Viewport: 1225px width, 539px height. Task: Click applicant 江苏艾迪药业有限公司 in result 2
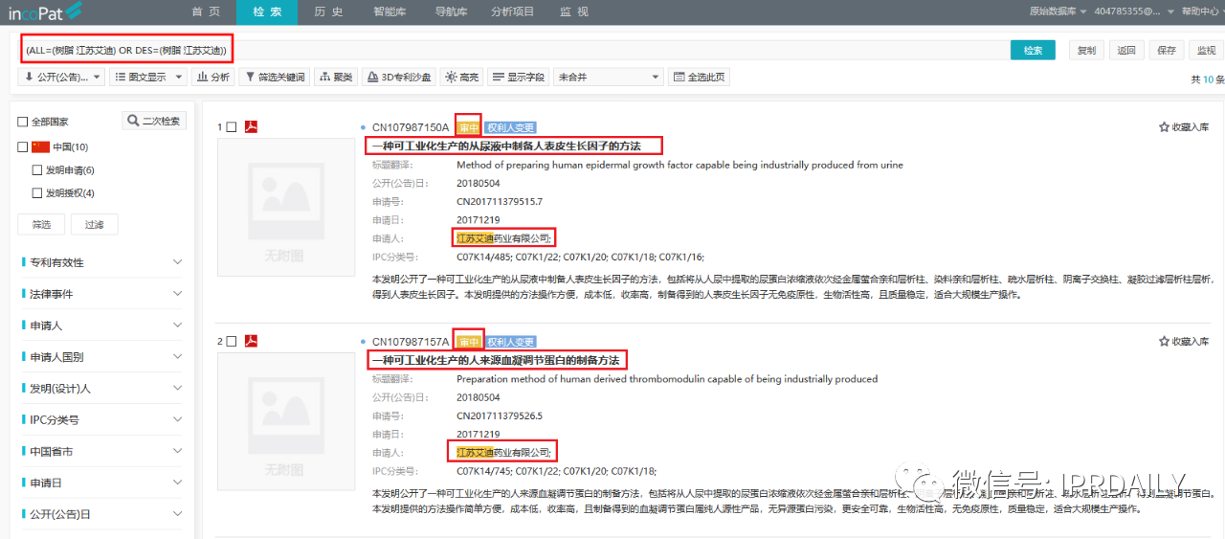click(504, 452)
